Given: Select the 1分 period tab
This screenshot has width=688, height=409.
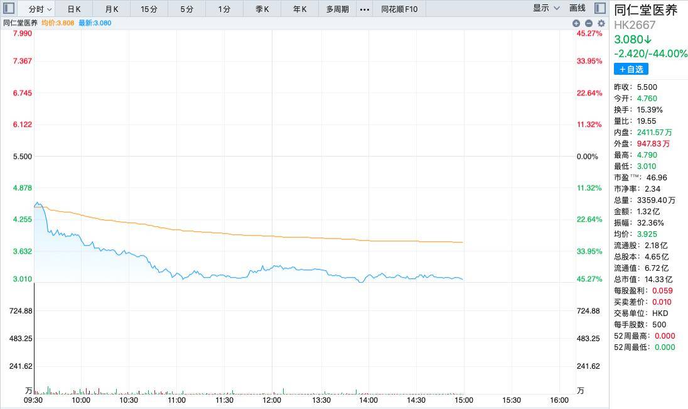Looking at the screenshot, I should tap(224, 9).
